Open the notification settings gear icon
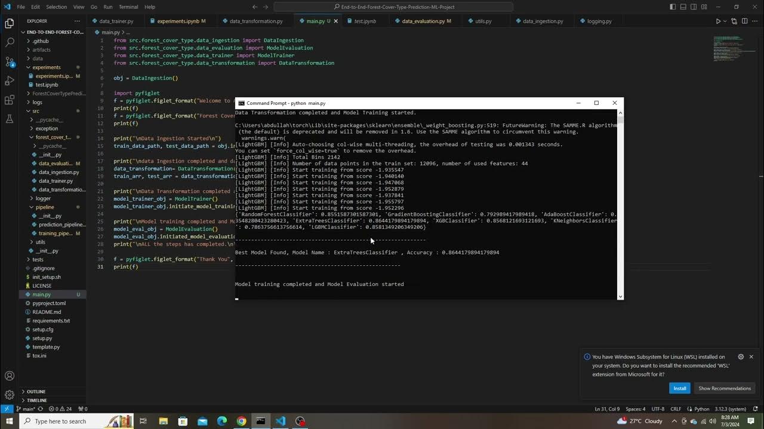764x429 pixels. (741, 357)
